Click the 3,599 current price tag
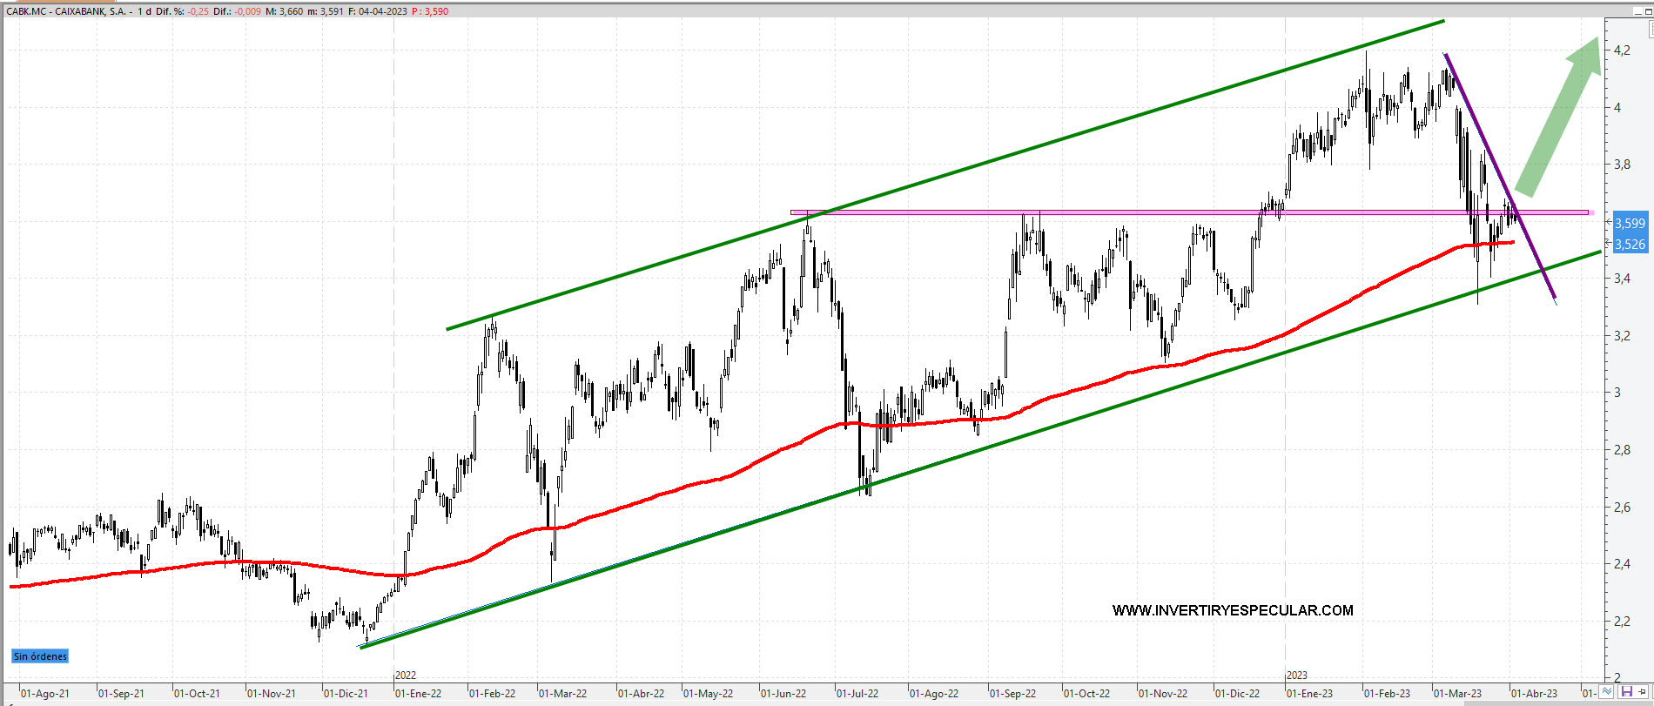The image size is (1654, 706). (1630, 224)
